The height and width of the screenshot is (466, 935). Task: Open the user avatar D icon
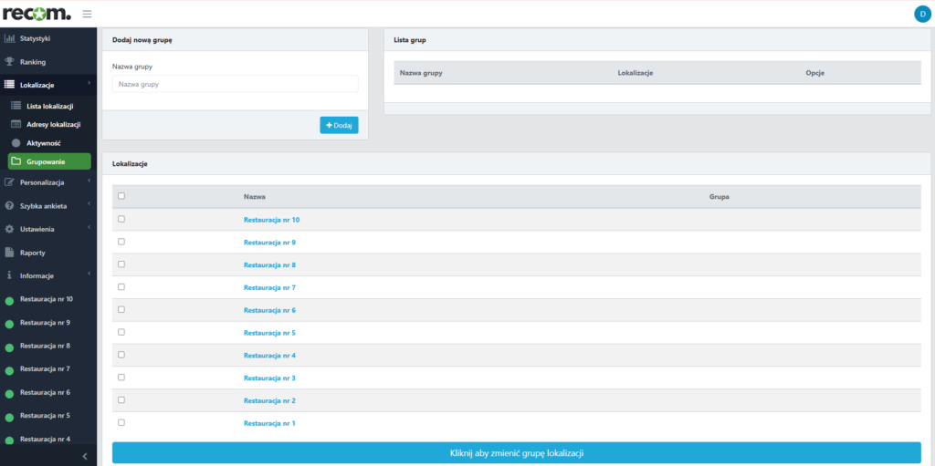(920, 14)
